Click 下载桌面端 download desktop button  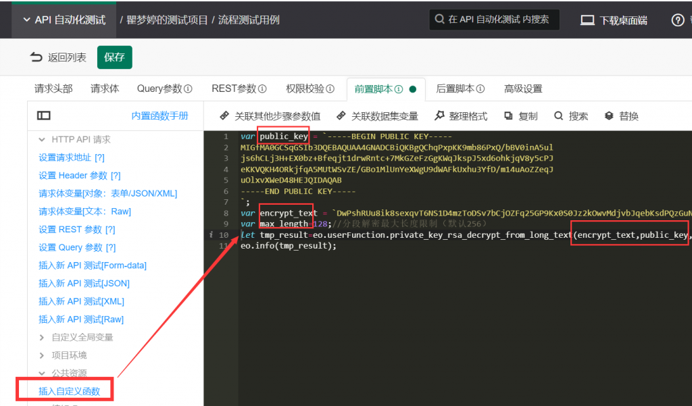coord(614,20)
